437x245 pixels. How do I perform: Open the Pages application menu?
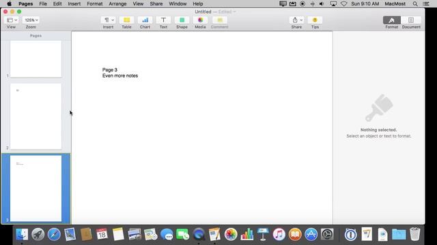(26, 3)
